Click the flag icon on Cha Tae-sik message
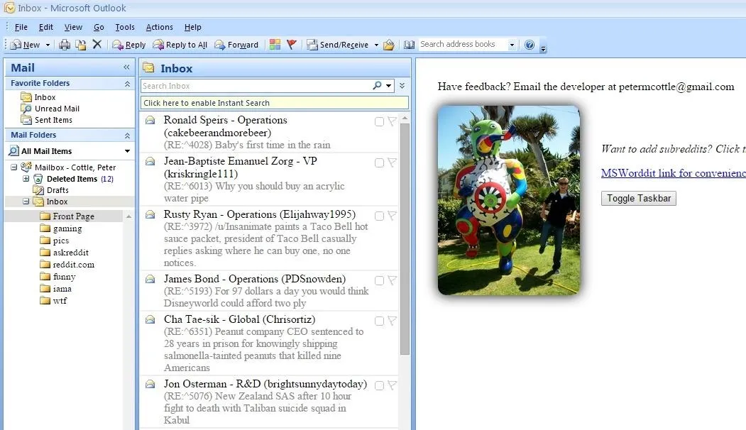 click(392, 321)
